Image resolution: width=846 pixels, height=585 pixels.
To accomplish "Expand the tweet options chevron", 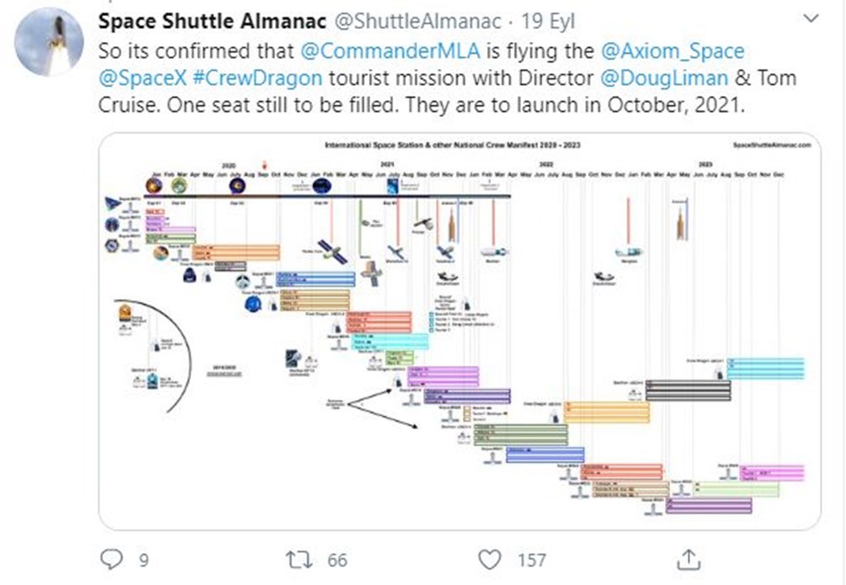I will click(x=811, y=19).
